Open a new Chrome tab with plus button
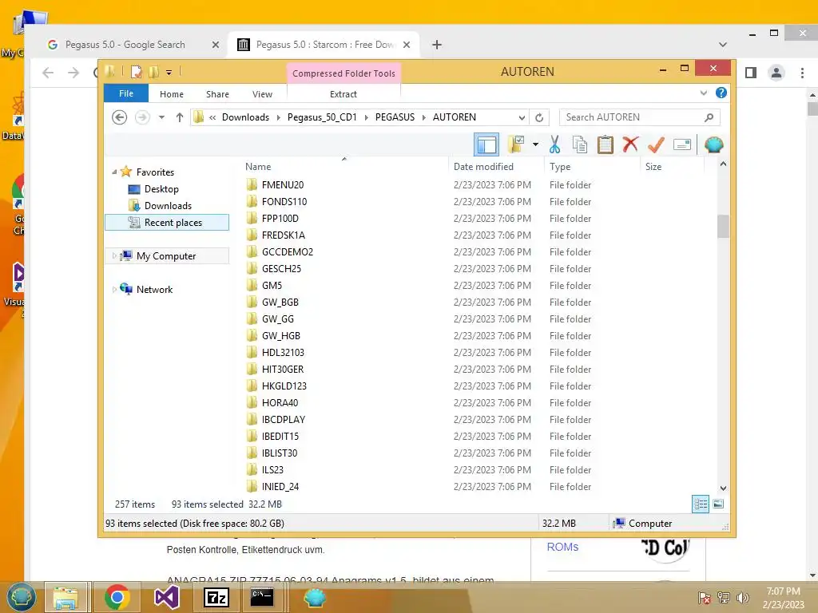The image size is (818, 613). point(437,45)
